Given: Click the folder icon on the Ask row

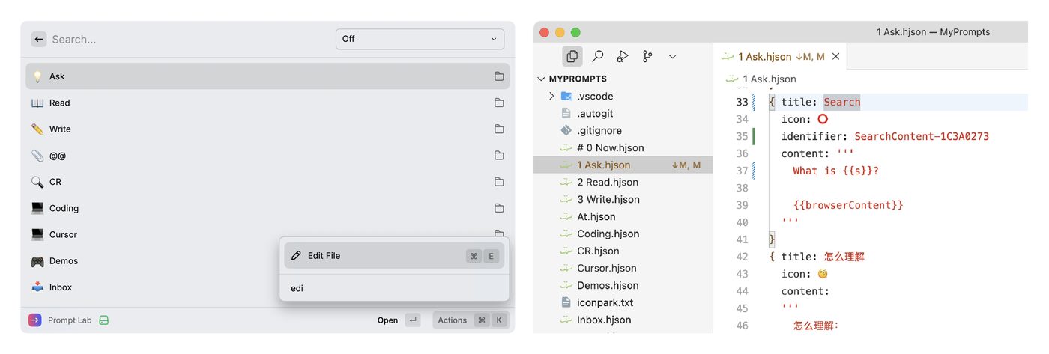Looking at the screenshot, I should click(499, 76).
